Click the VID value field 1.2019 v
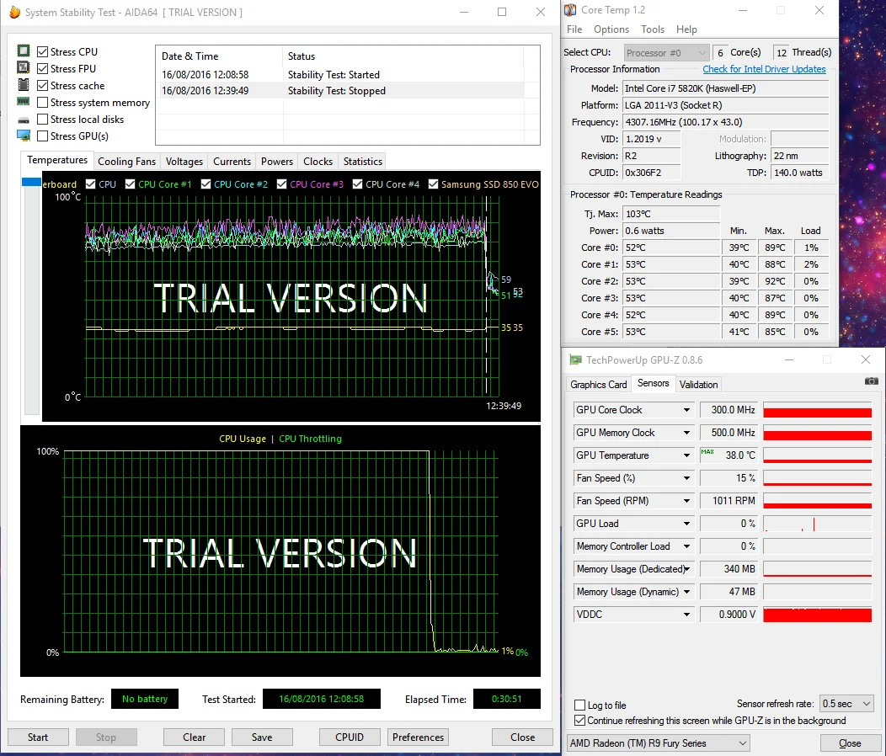 [651, 139]
